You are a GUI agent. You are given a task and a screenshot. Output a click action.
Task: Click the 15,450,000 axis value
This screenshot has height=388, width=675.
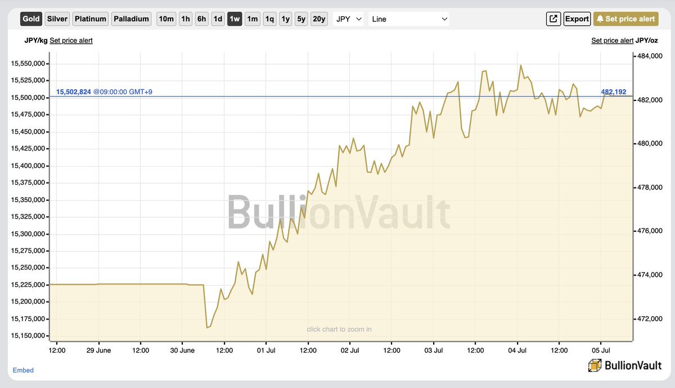pos(28,132)
